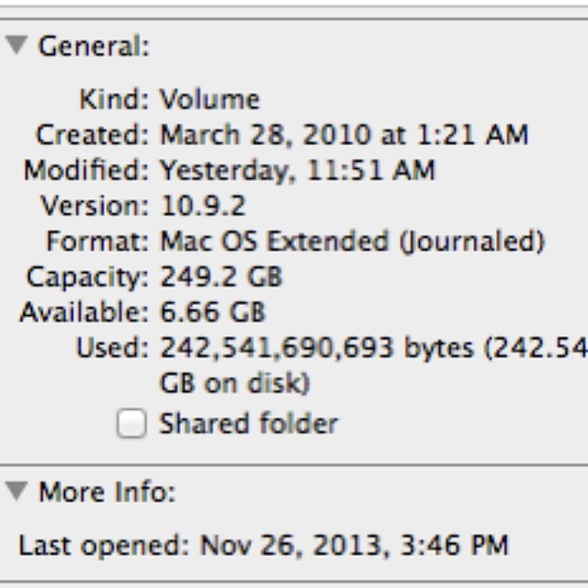Click the Capacity field label
The width and height of the screenshot is (588, 588).
pos(87,277)
